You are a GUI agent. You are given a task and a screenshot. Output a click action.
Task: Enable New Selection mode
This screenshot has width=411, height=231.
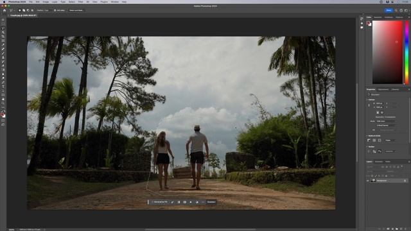(20, 10)
